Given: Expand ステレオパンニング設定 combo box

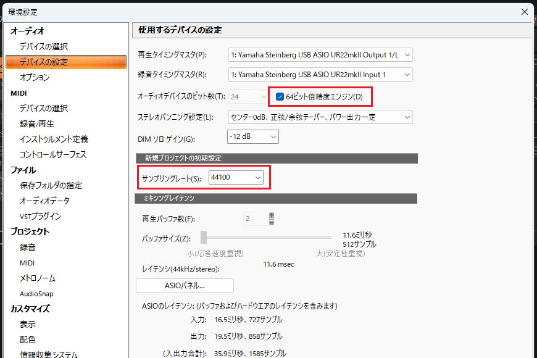Looking at the screenshot, I should point(320,117).
